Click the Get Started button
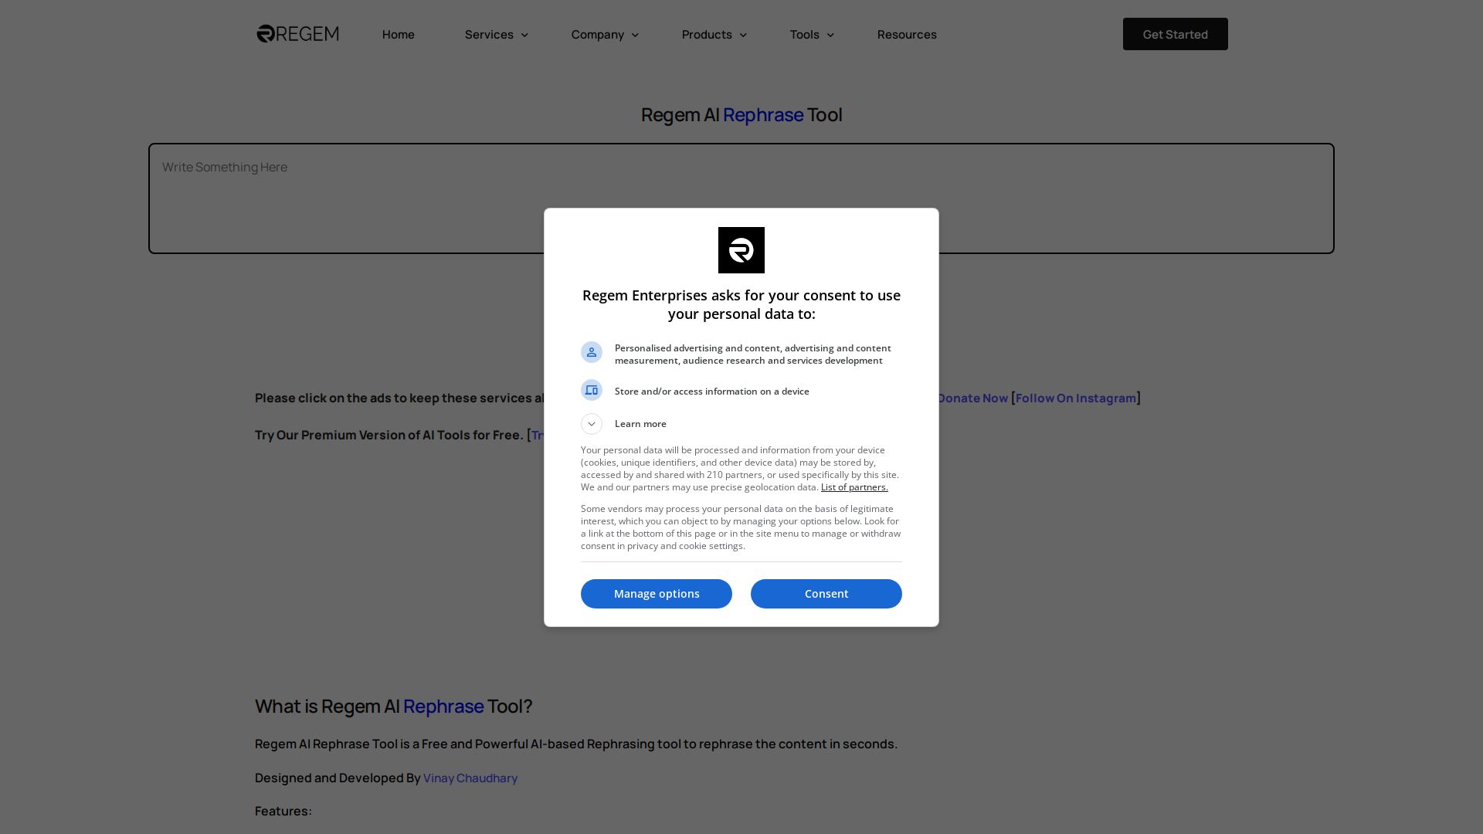This screenshot has width=1483, height=834. click(x=1175, y=33)
